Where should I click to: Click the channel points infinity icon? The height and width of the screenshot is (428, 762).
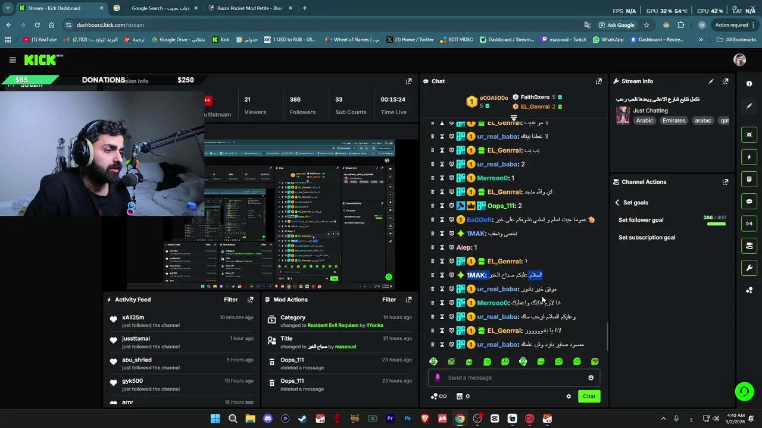pyautogui.click(x=439, y=396)
